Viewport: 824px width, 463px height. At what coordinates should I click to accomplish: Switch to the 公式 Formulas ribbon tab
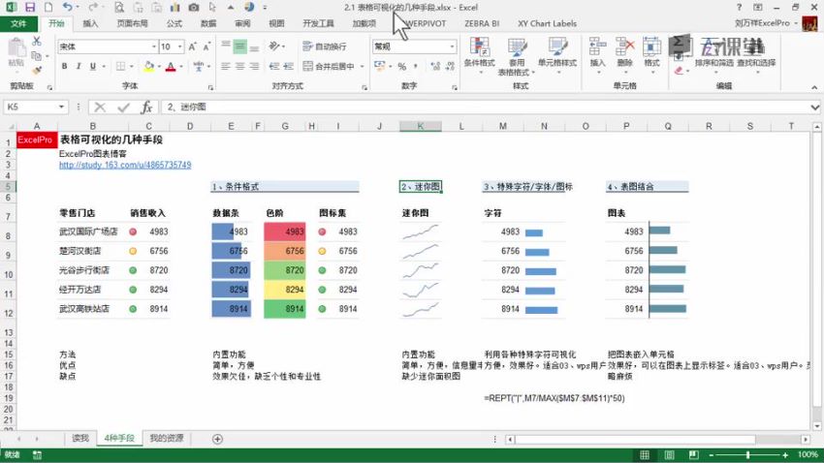click(174, 23)
